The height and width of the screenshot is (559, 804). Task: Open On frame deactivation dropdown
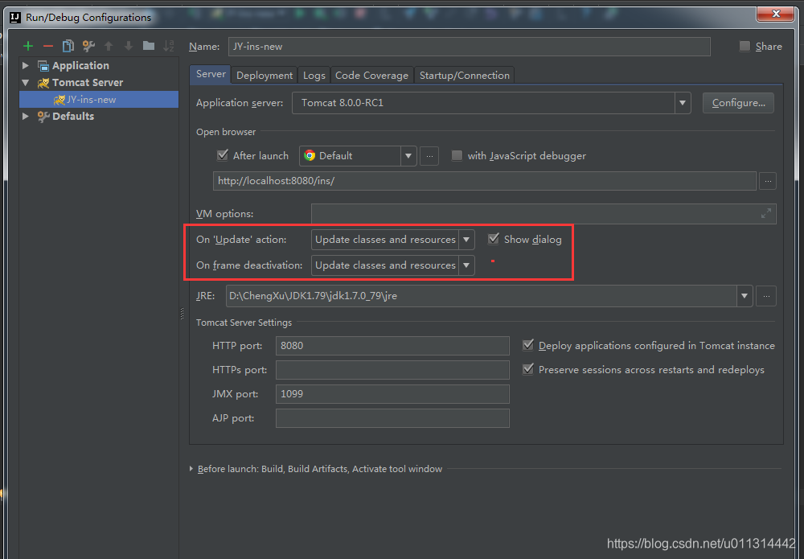click(x=466, y=265)
